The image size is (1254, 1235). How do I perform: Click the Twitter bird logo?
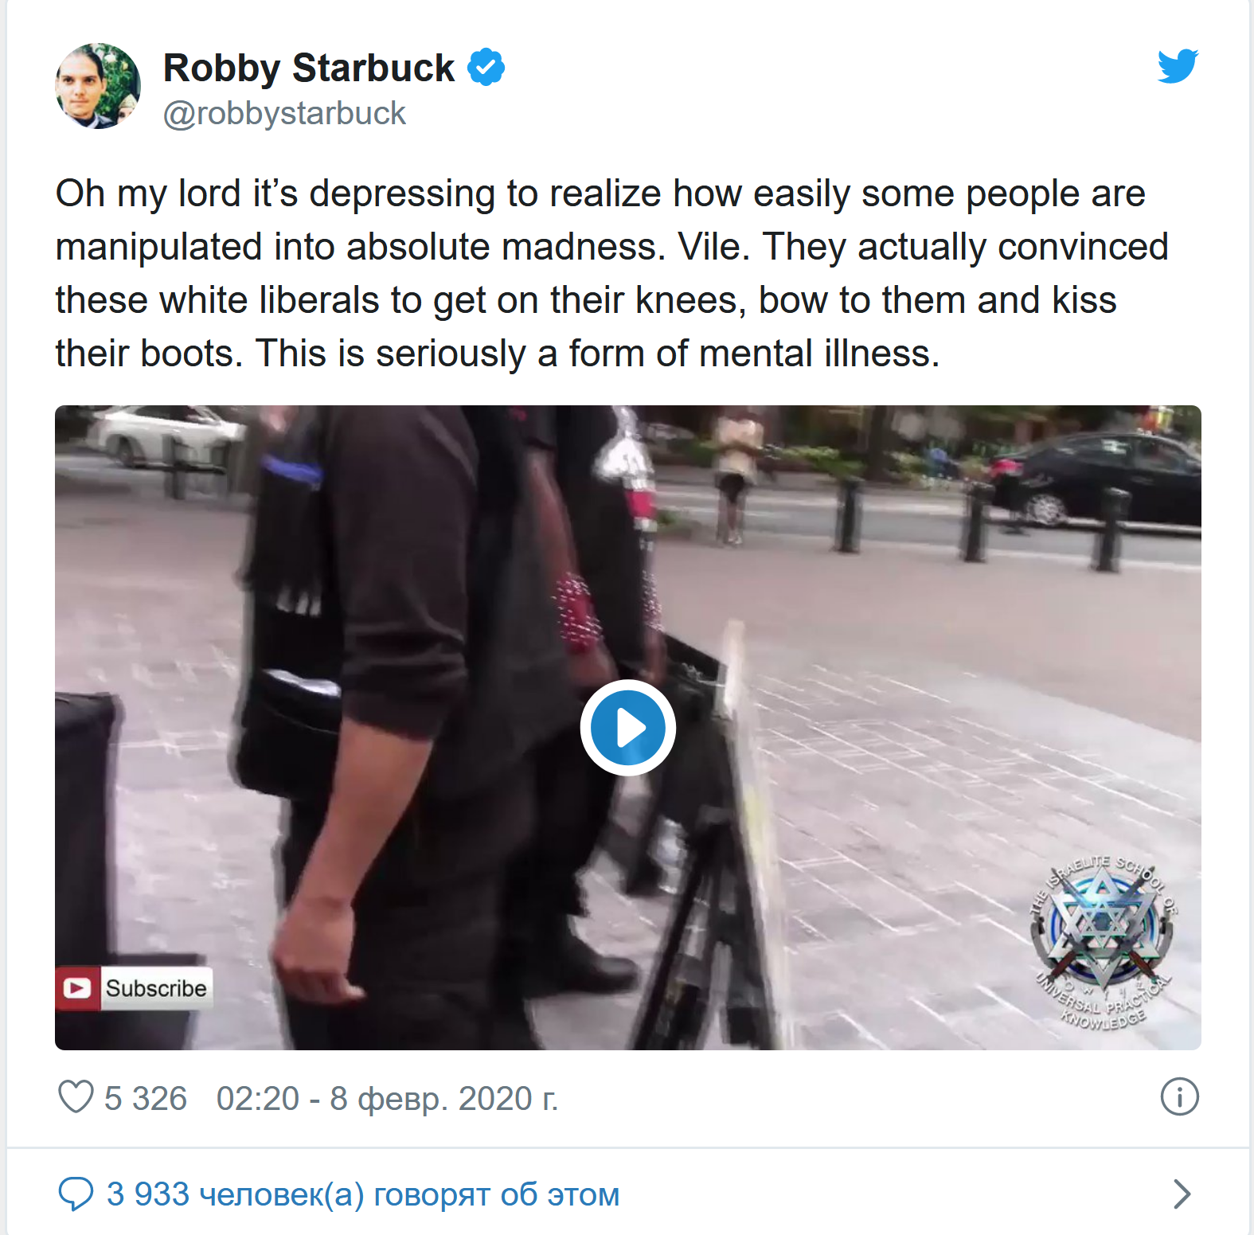coord(1178,66)
